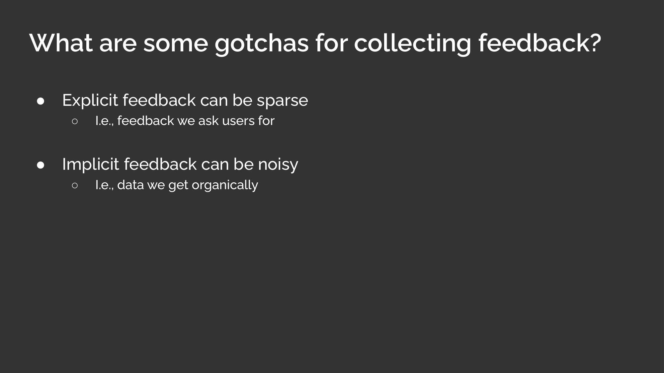Click the filled bullet beside Implicit feedback
The image size is (664, 373).
pyautogui.click(x=41, y=165)
